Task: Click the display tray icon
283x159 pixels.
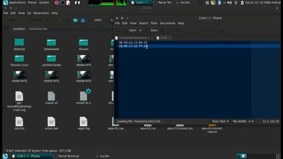Action: 213,3
